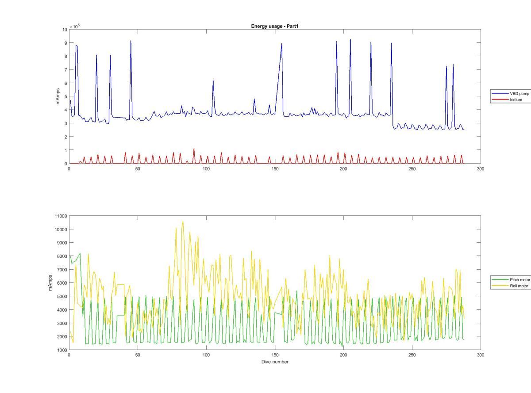
Task: Select the Pitch motor legend entry
Action: [x=511, y=280]
